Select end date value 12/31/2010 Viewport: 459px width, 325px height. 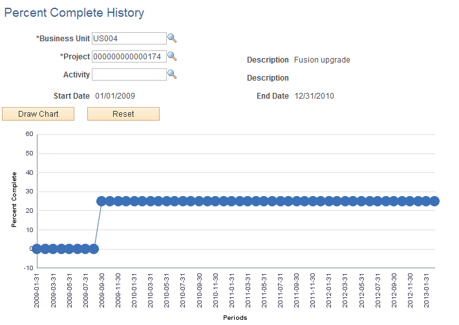[314, 96]
